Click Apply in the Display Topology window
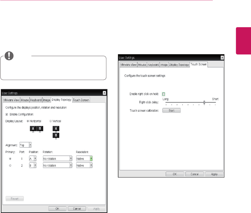 tap(96, 209)
